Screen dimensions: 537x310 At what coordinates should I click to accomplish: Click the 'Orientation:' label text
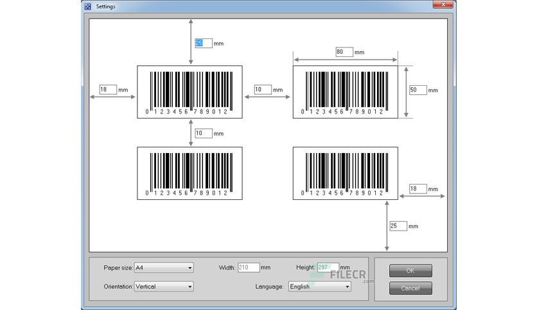(x=118, y=286)
